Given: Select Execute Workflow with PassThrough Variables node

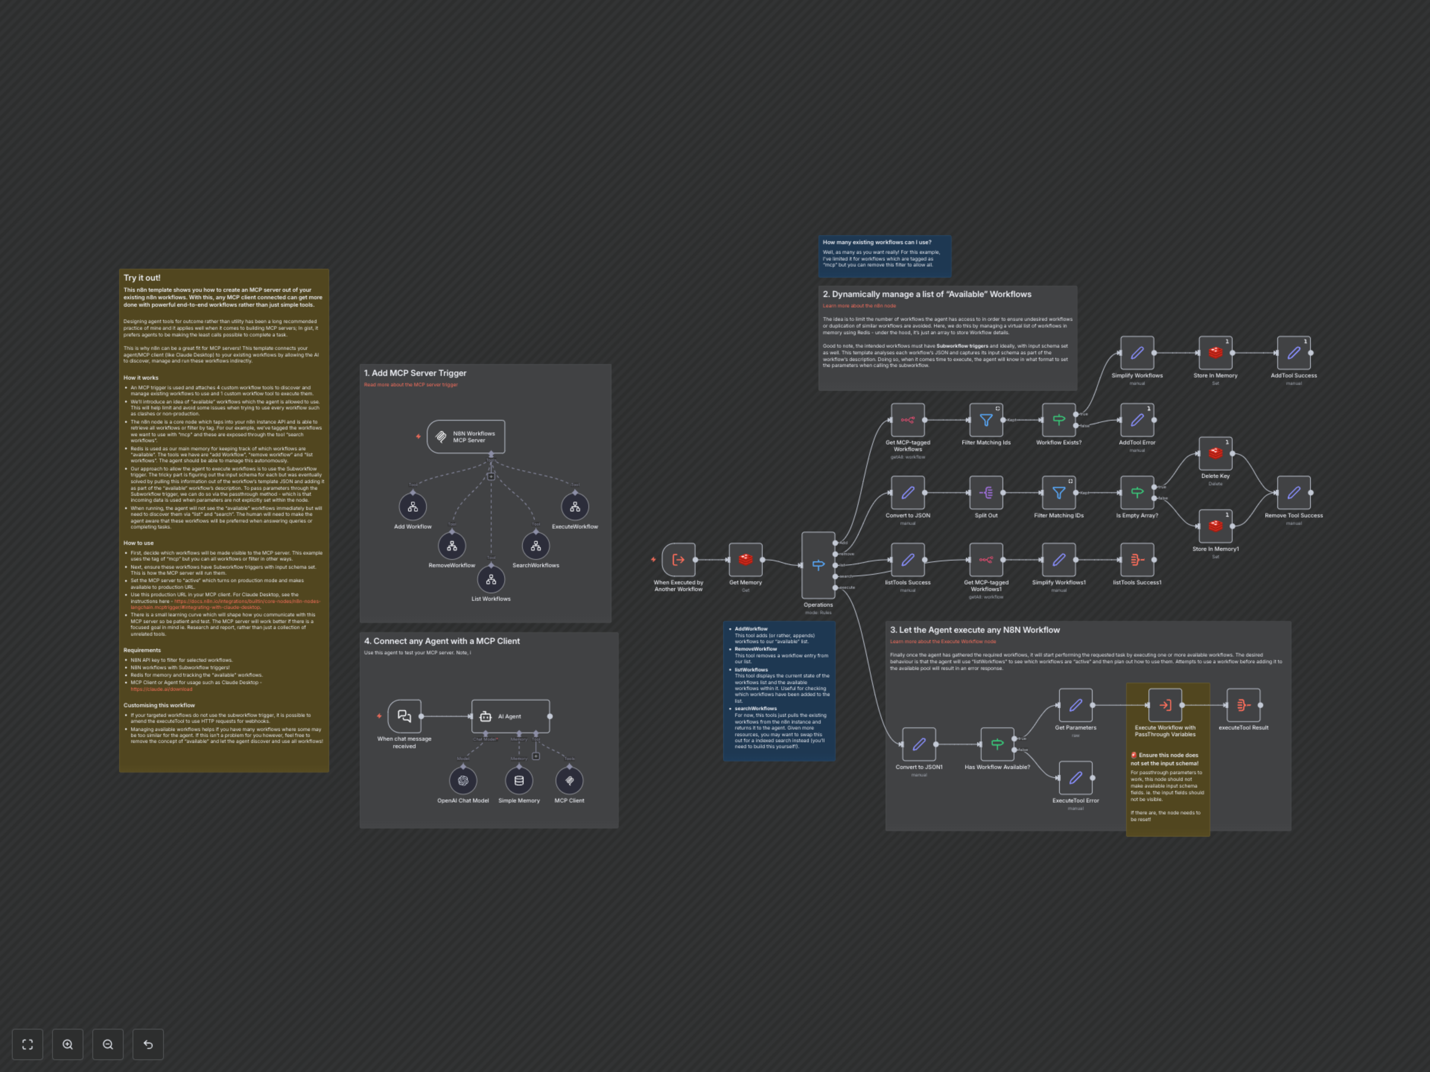Looking at the screenshot, I should pyautogui.click(x=1165, y=705).
